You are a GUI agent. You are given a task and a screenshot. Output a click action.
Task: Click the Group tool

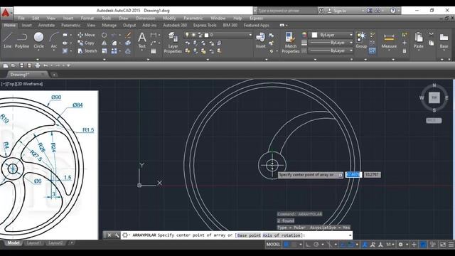361,40
